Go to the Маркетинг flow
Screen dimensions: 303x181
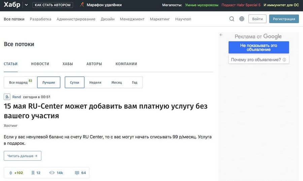[160, 19]
